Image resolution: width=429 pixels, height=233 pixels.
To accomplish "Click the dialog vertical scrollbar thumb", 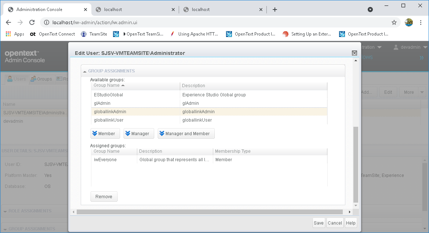I will tap(355, 164).
